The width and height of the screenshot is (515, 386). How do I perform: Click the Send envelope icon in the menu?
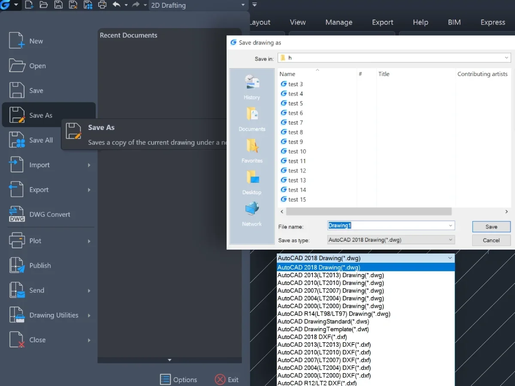click(17, 290)
